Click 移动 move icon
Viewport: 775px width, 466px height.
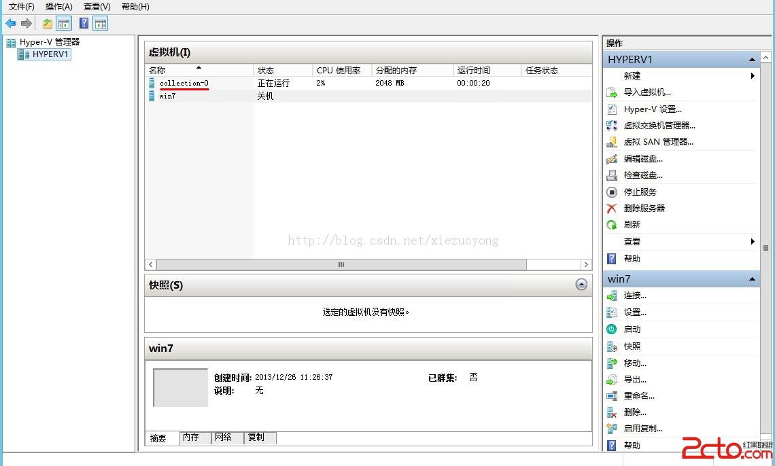tap(612, 363)
